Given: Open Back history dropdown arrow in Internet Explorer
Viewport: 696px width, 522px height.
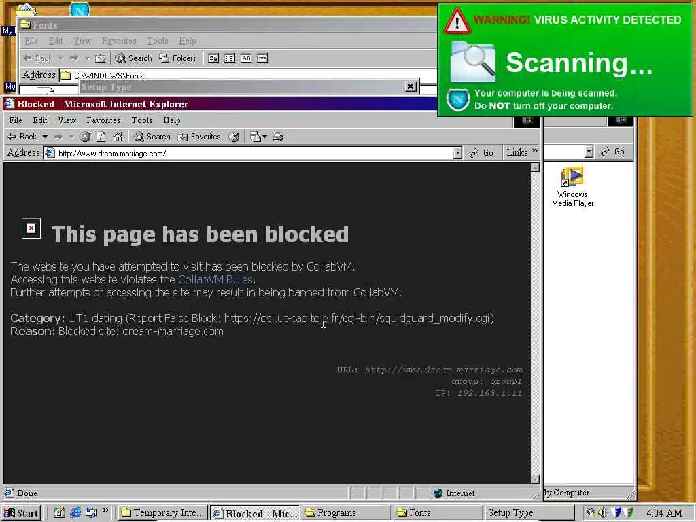Looking at the screenshot, I should (x=45, y=137).
